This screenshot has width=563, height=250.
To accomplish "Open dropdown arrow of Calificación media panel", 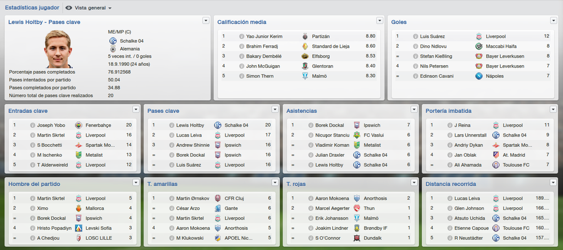I will point(379,20).
